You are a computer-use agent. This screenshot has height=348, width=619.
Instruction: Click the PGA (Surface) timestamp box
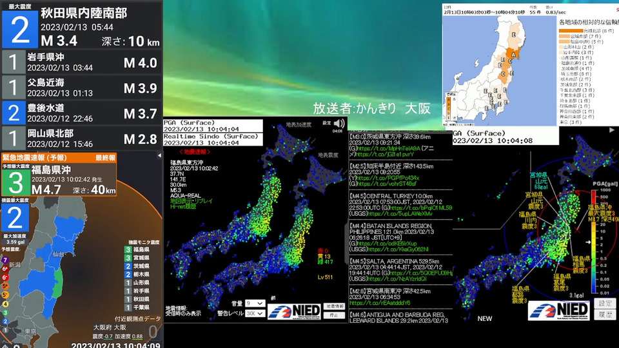[x=213, y=126]
